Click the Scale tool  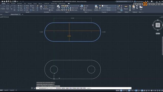[26, 10]
